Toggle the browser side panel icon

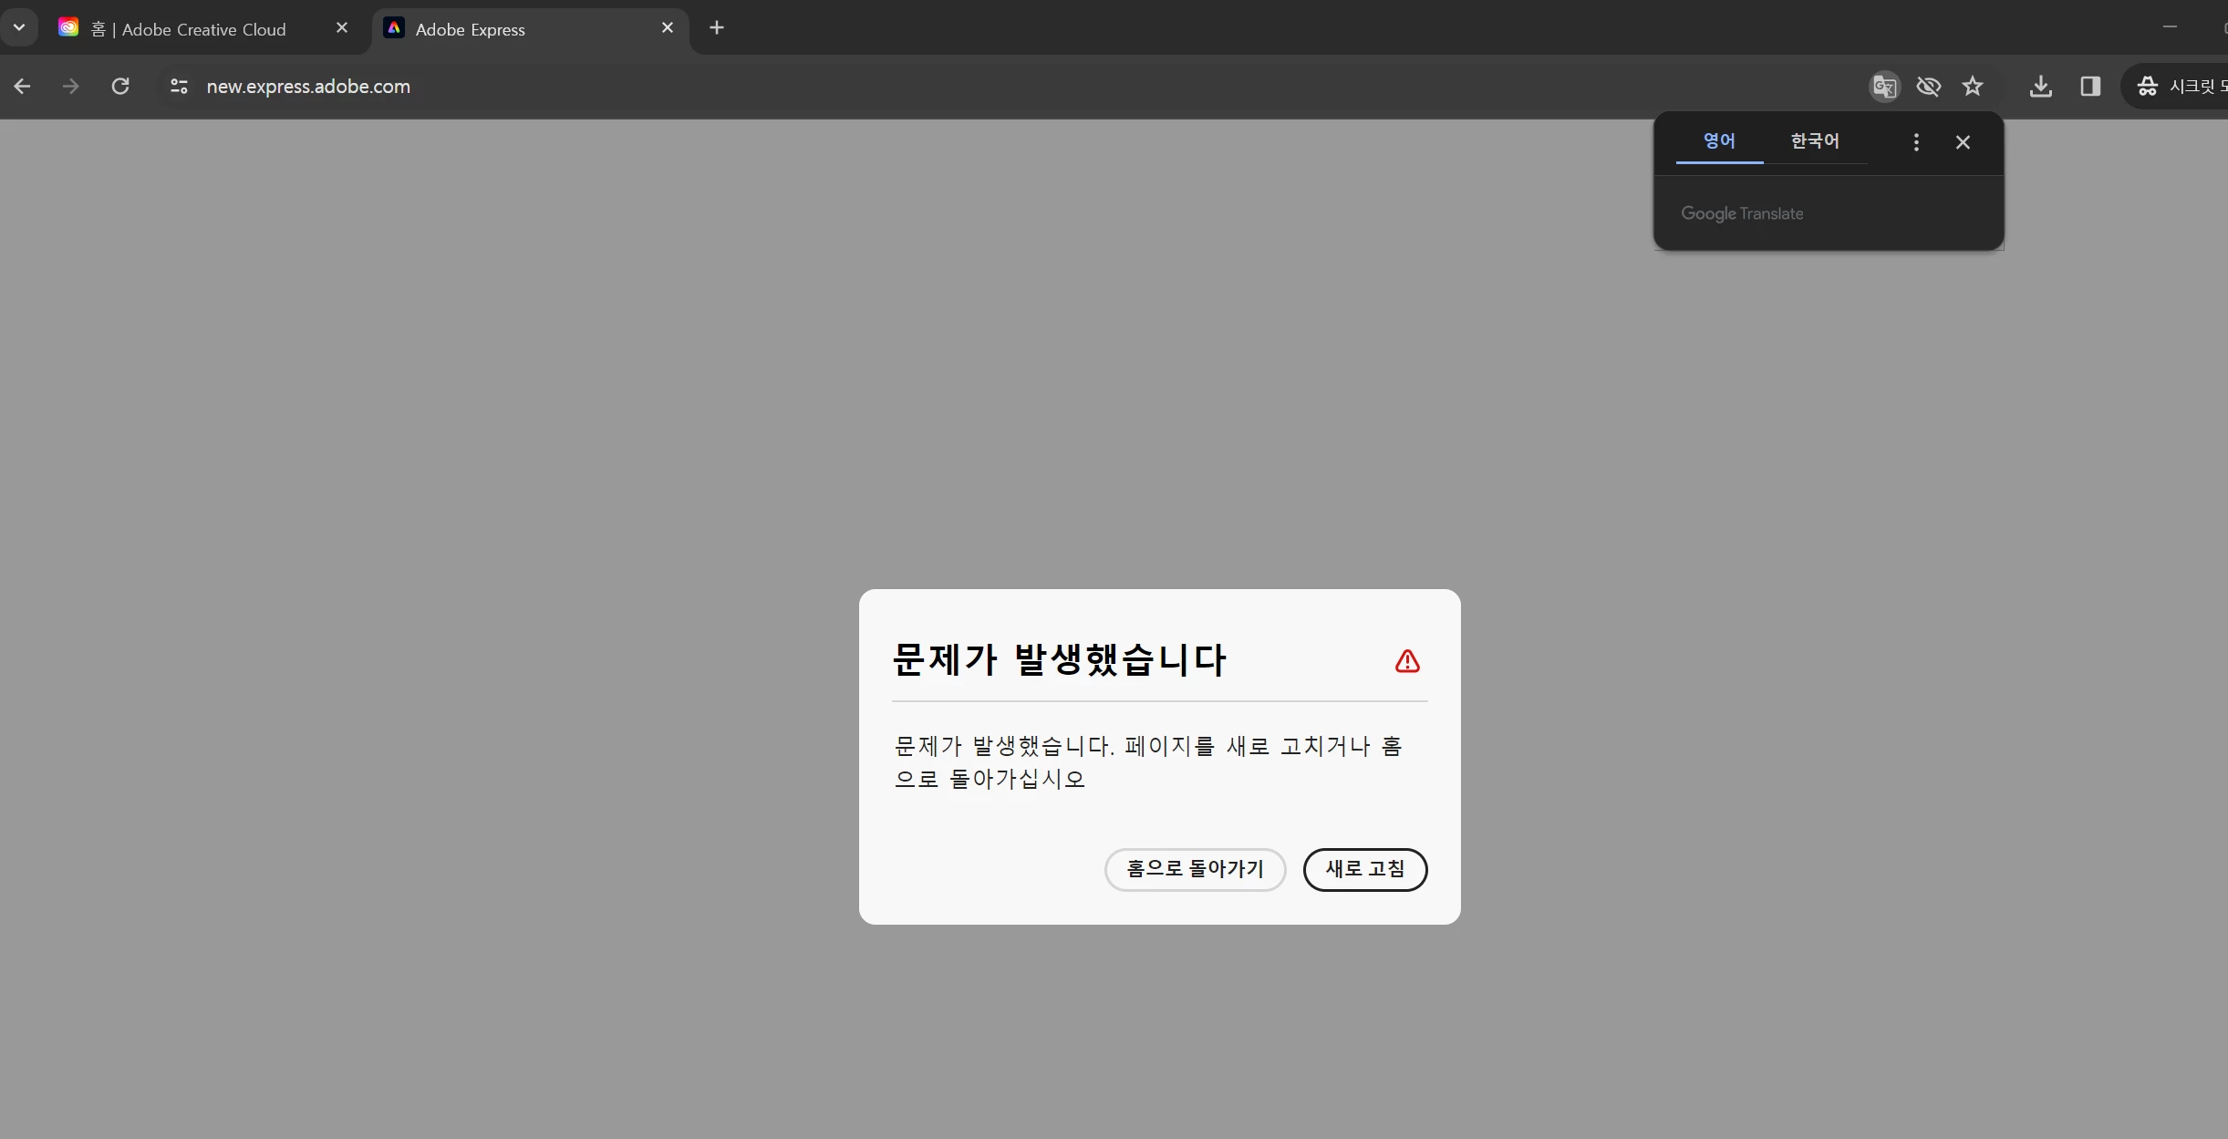[x=2090, y=87]
